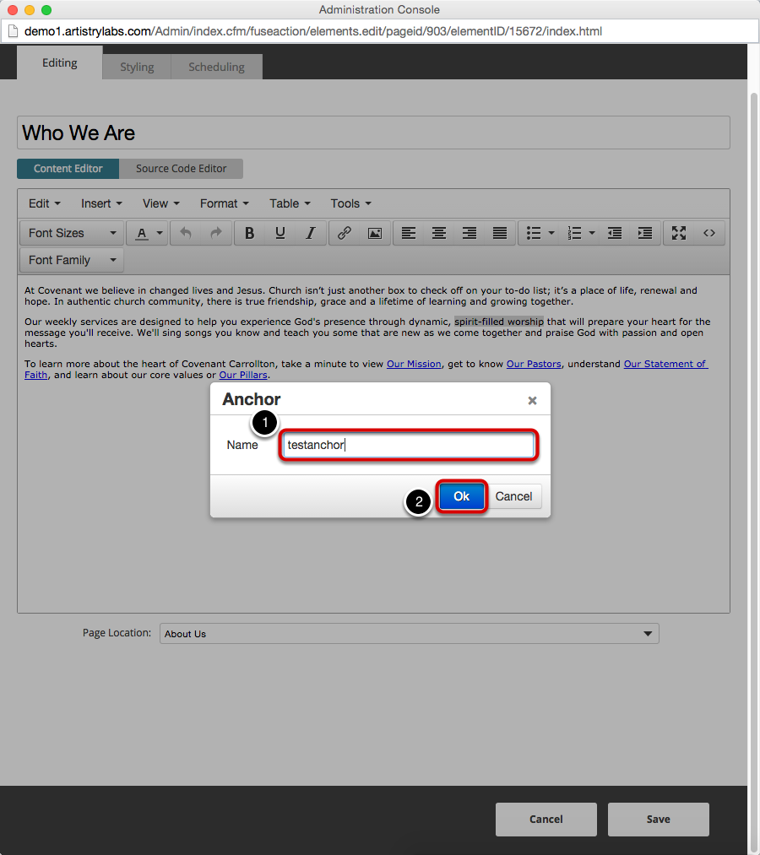Toggle Italic formatting

tap(311, 233)
